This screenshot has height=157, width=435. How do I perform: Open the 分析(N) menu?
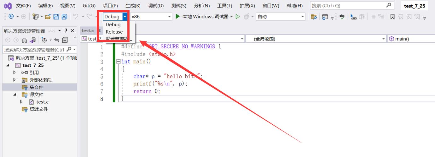[x=202, y=6]
